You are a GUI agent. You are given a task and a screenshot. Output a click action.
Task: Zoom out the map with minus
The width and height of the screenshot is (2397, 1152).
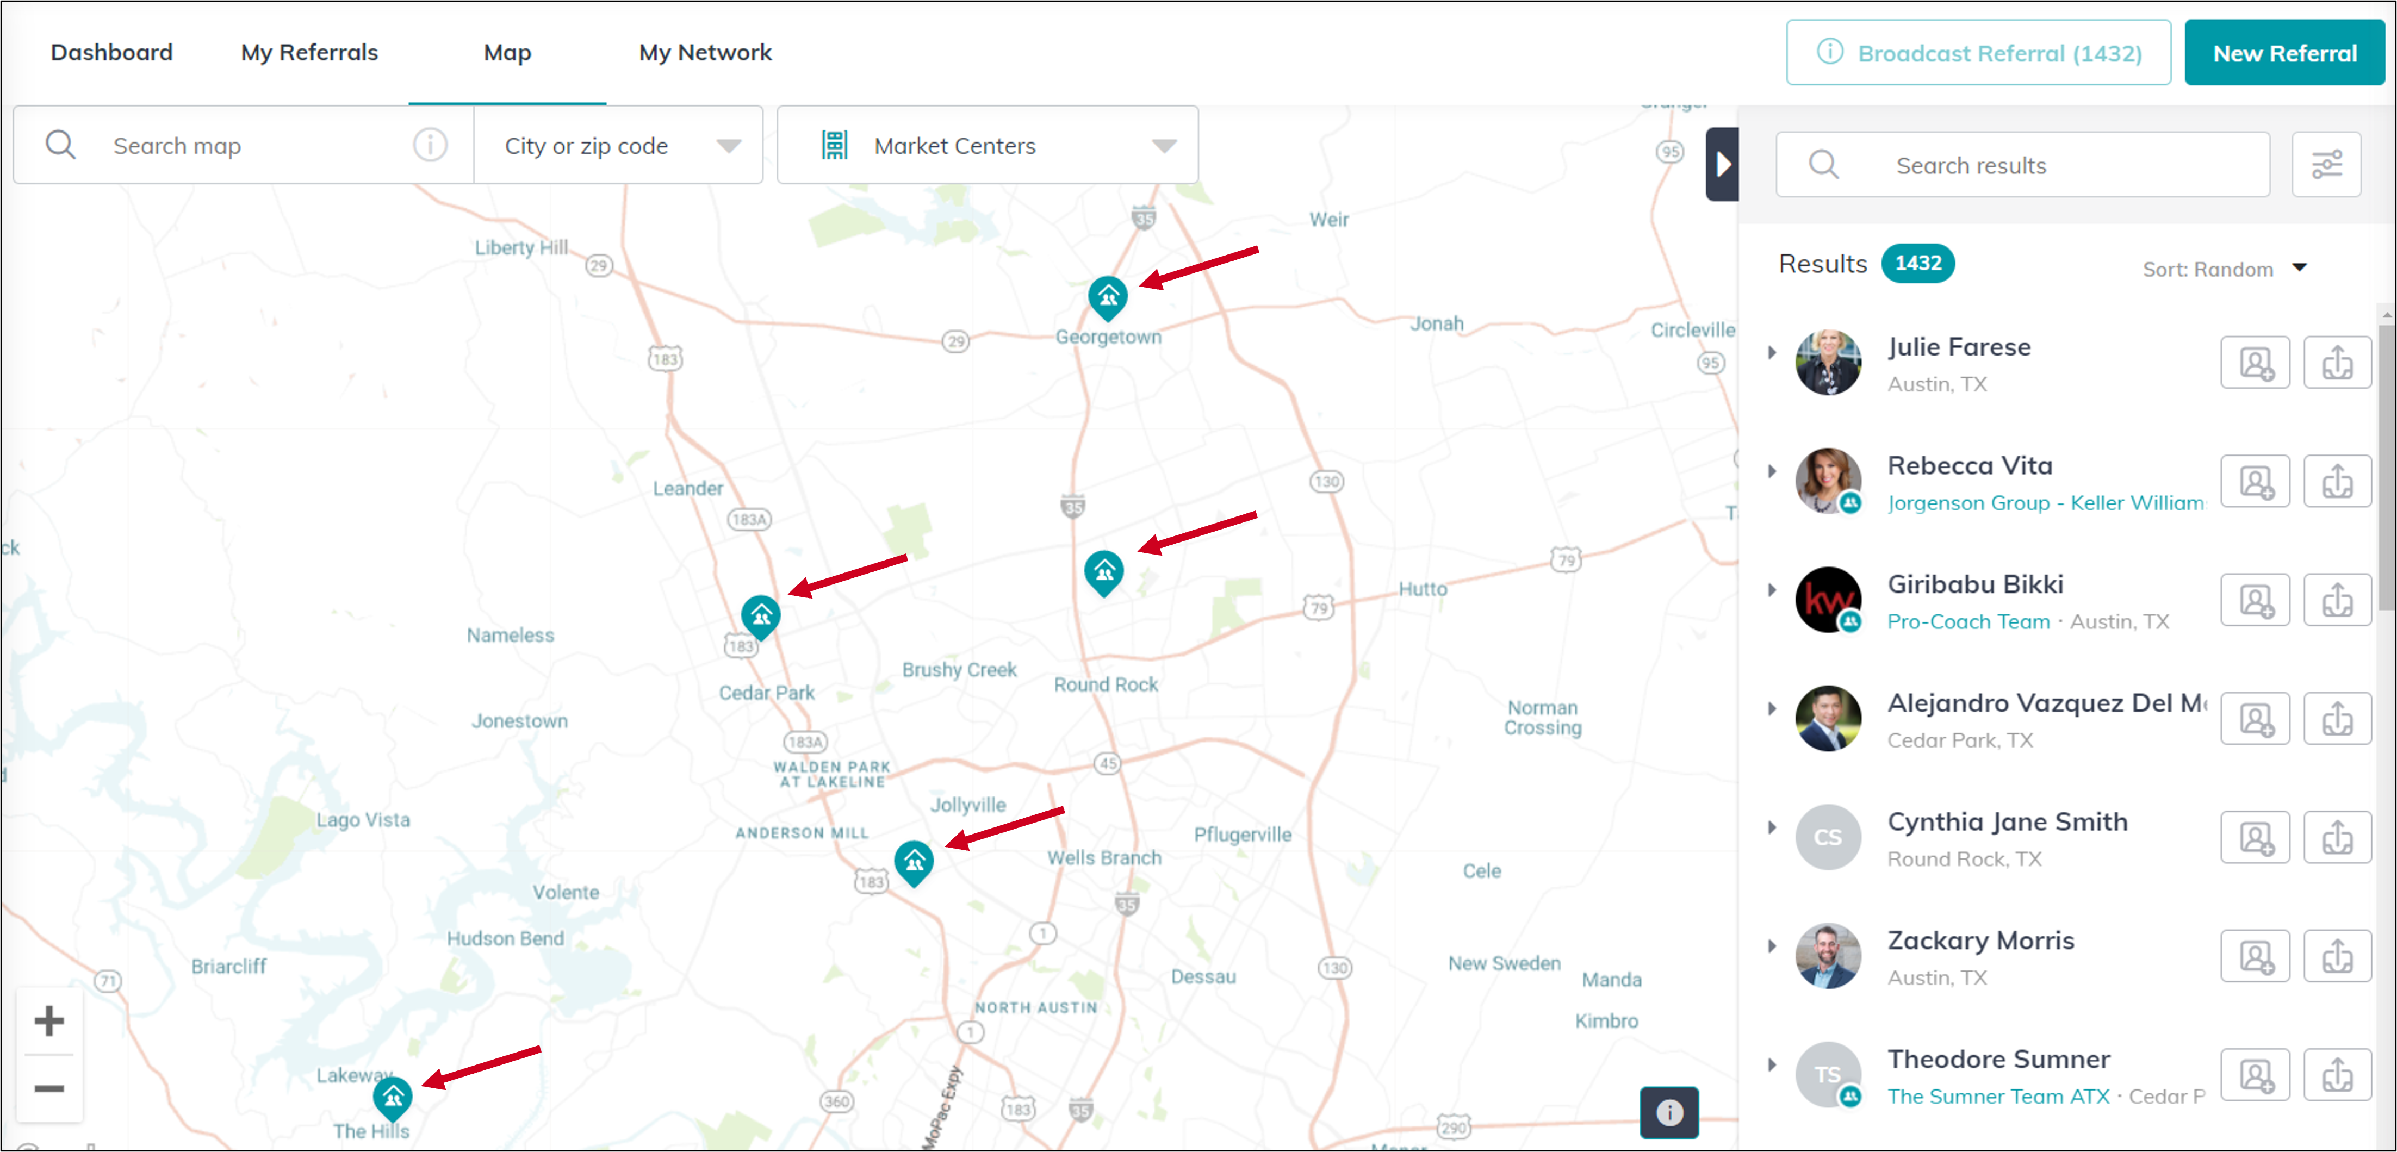pyautogui.click(x=49, y=1088)
